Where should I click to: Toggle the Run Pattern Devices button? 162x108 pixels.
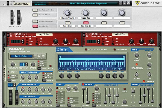pyautogui.click(x=35, y=10)
